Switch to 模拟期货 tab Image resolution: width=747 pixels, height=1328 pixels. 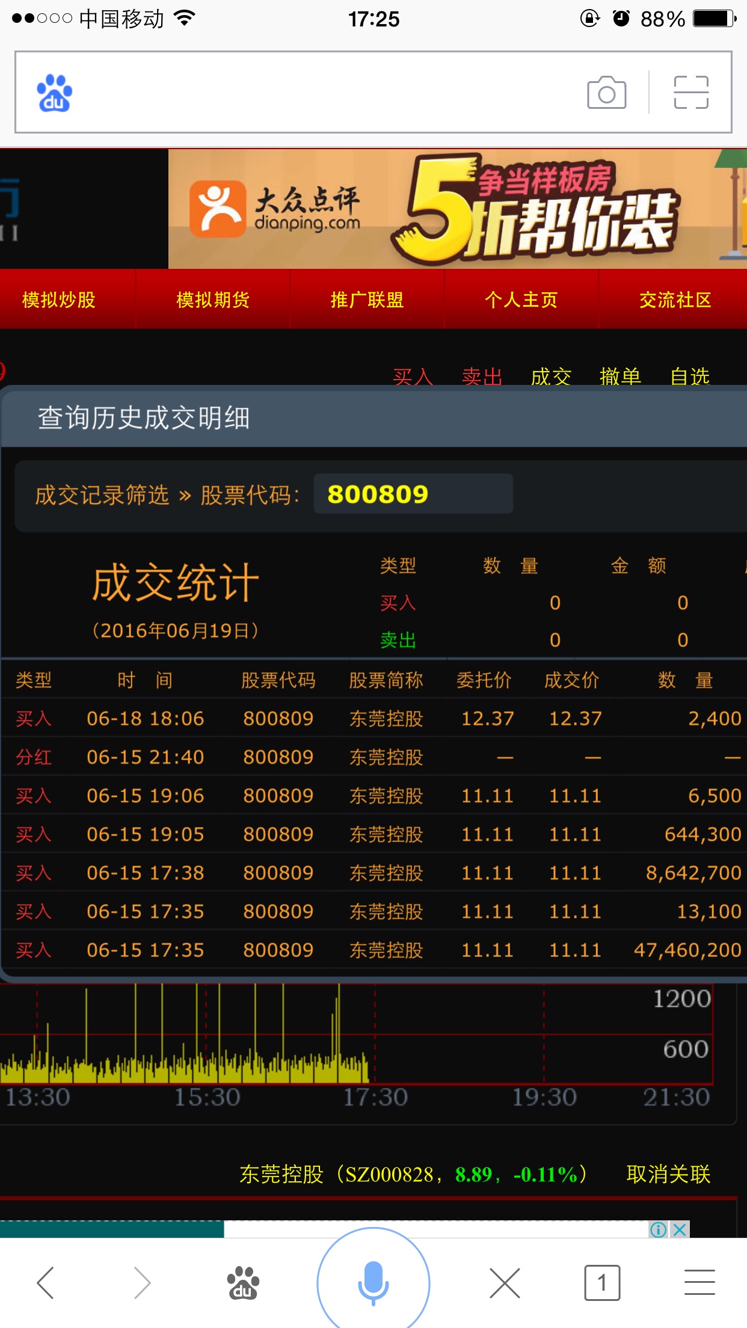tap(213, 300)
